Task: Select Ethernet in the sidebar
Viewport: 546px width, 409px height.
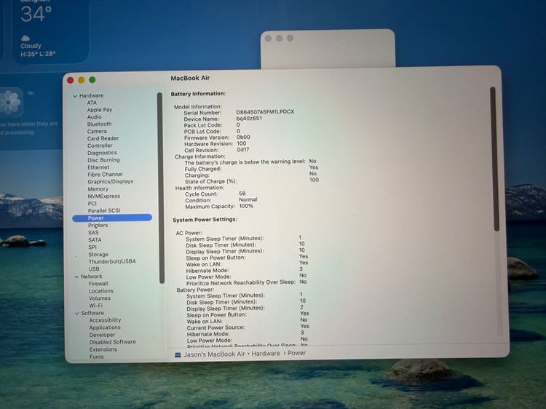Action: 98,167
